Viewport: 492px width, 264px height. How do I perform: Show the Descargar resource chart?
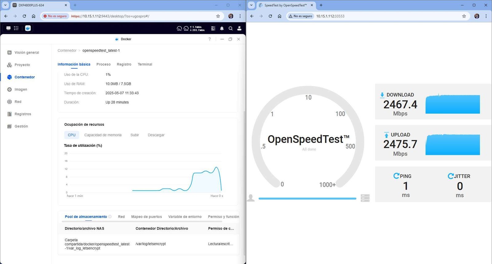click(x=156, y=135)
